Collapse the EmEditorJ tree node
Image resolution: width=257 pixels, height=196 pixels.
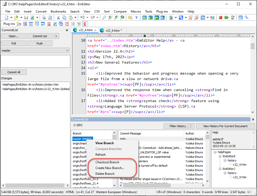point(220,169)
